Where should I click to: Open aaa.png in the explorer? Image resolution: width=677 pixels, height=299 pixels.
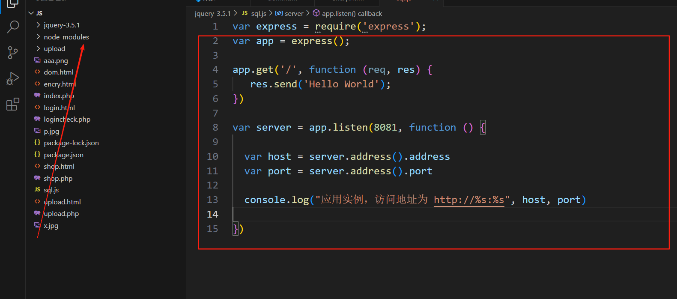pos(56,61)
